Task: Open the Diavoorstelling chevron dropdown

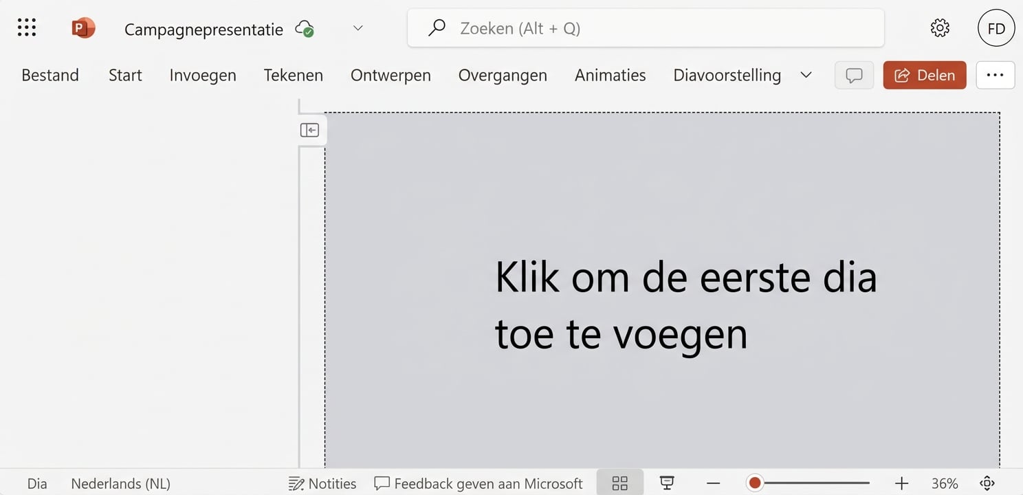Action: click(806, 76)
